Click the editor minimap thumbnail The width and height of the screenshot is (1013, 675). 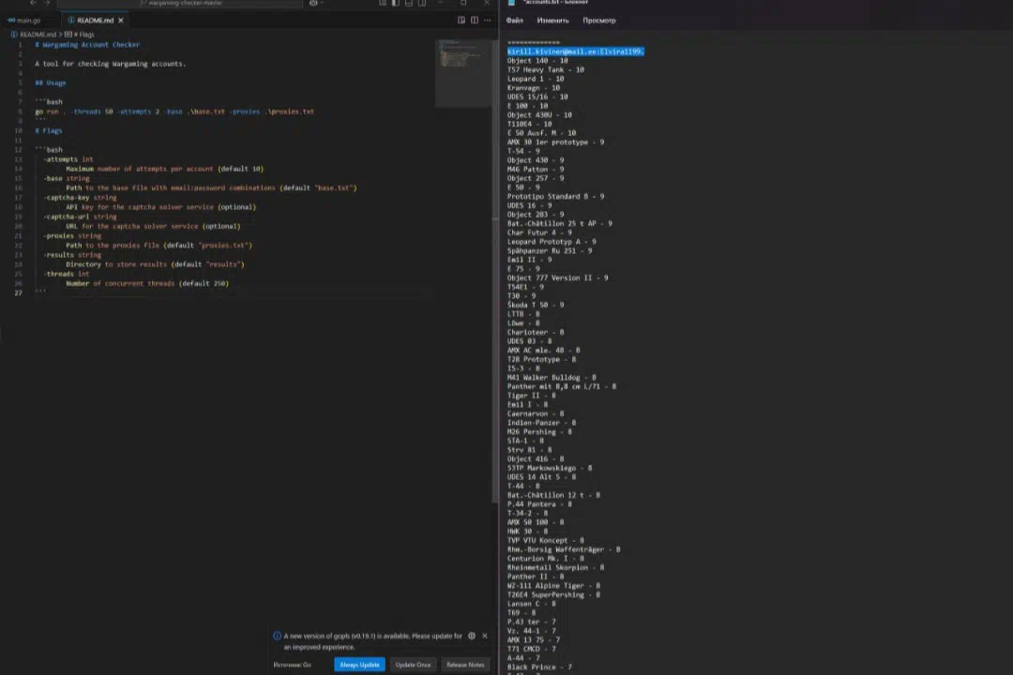click(462, 72)
